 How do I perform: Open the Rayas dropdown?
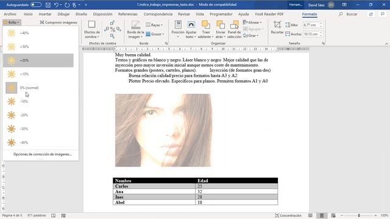[154, 25]
